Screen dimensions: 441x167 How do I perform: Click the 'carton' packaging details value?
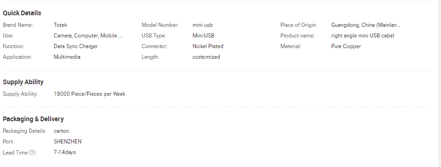(x=61, y=131)
